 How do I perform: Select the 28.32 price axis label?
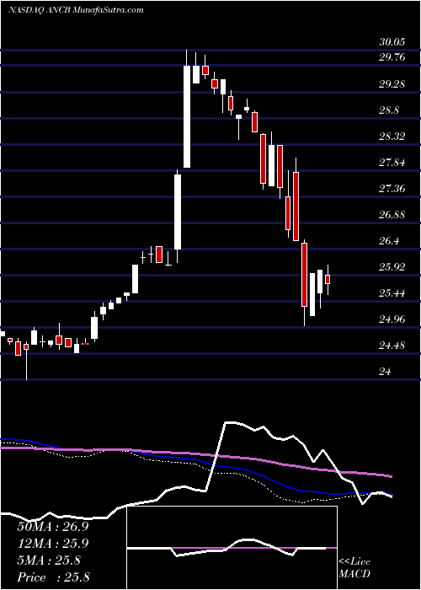pyautogui.click(x=392, y=137)
